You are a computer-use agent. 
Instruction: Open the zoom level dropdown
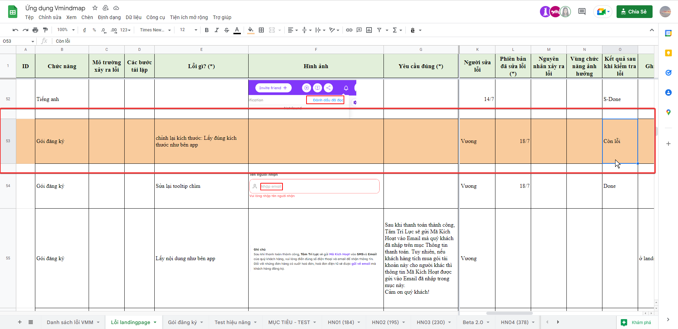point(66,30)
